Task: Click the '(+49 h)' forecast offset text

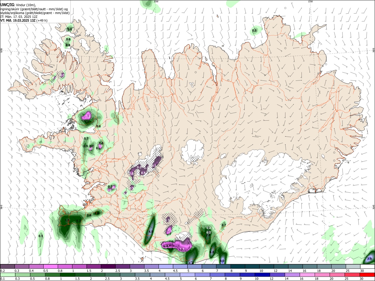Action: pos(42,20)
